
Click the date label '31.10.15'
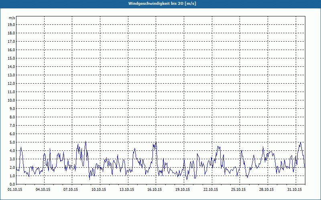coord(295,190)
